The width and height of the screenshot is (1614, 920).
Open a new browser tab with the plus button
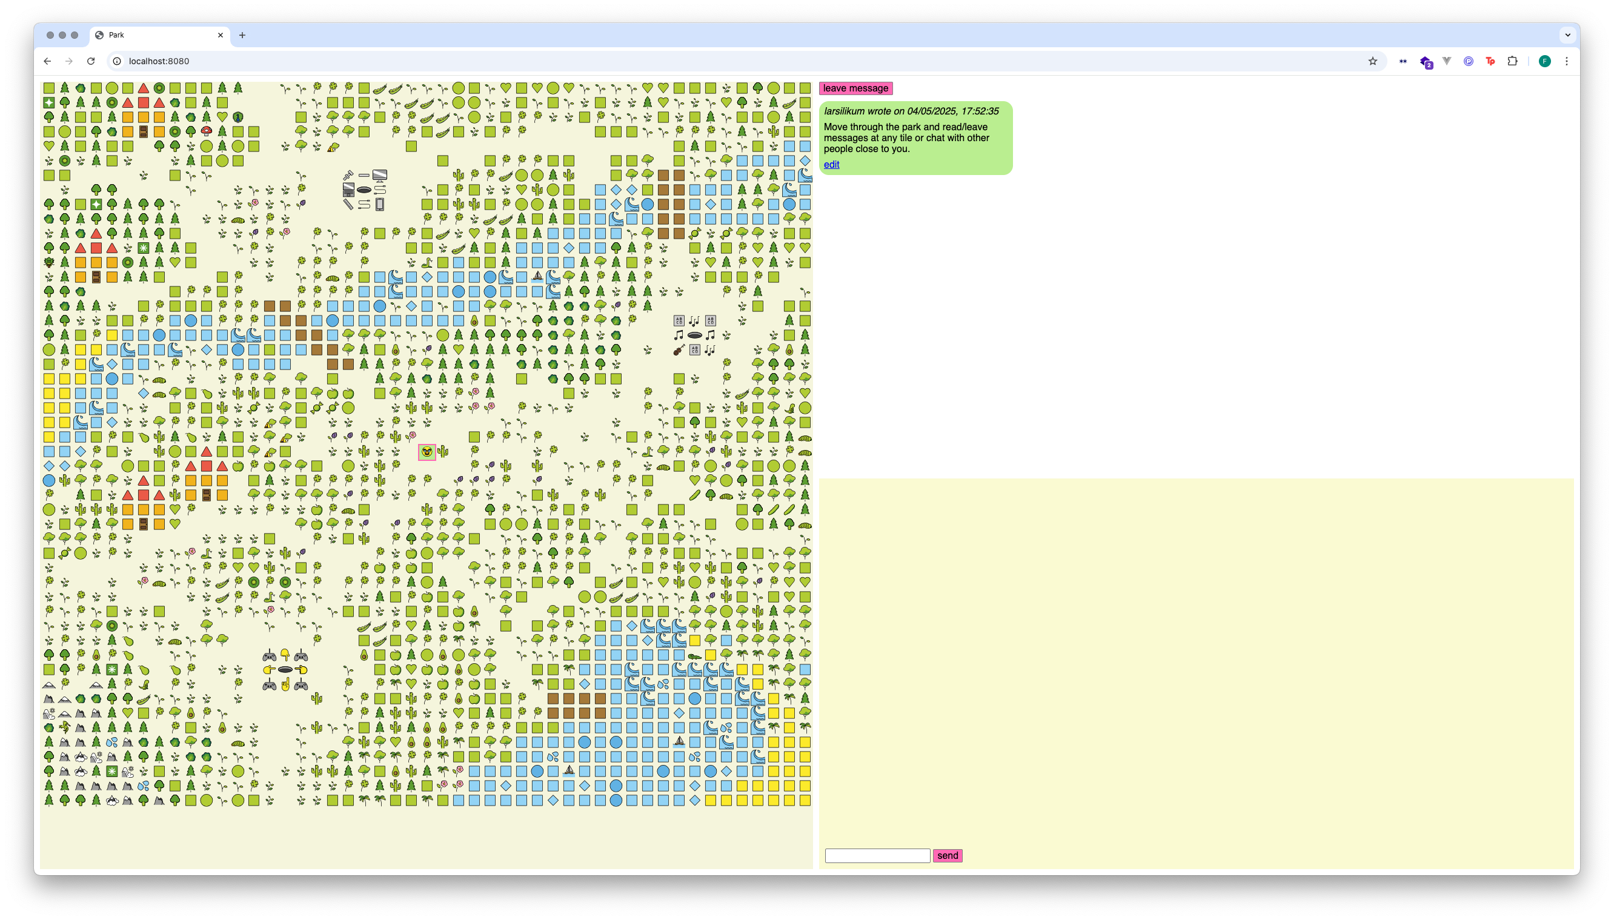pyautogui.click(x=242, y=35)
